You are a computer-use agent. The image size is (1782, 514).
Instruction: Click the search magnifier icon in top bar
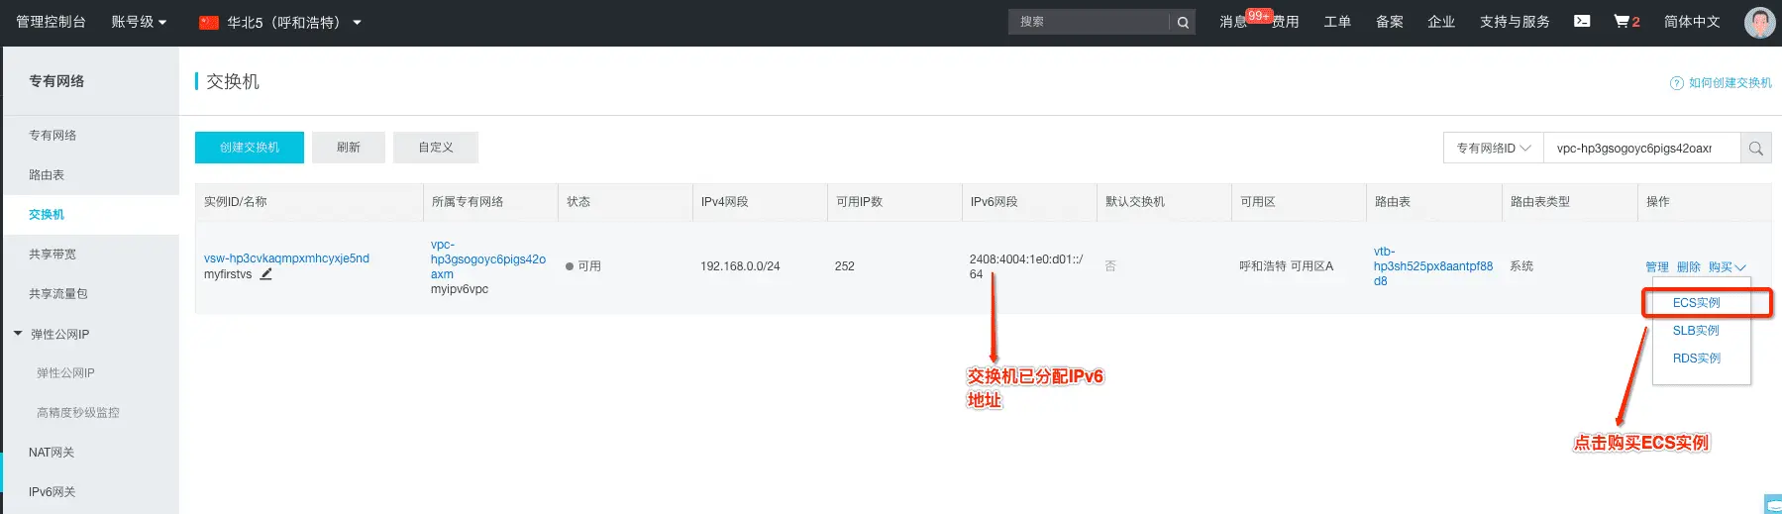click(1183, 22)
